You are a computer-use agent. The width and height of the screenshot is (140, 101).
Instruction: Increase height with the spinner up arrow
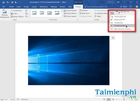click(132, 11)
